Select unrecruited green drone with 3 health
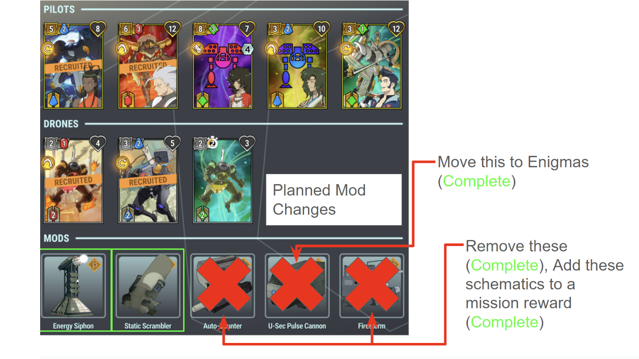Screen dimensions: 639x359 click(x=223, y=180)
